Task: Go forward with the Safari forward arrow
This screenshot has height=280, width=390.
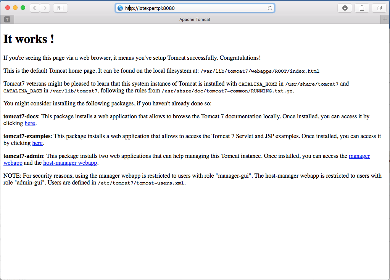Action: point(45,8)
